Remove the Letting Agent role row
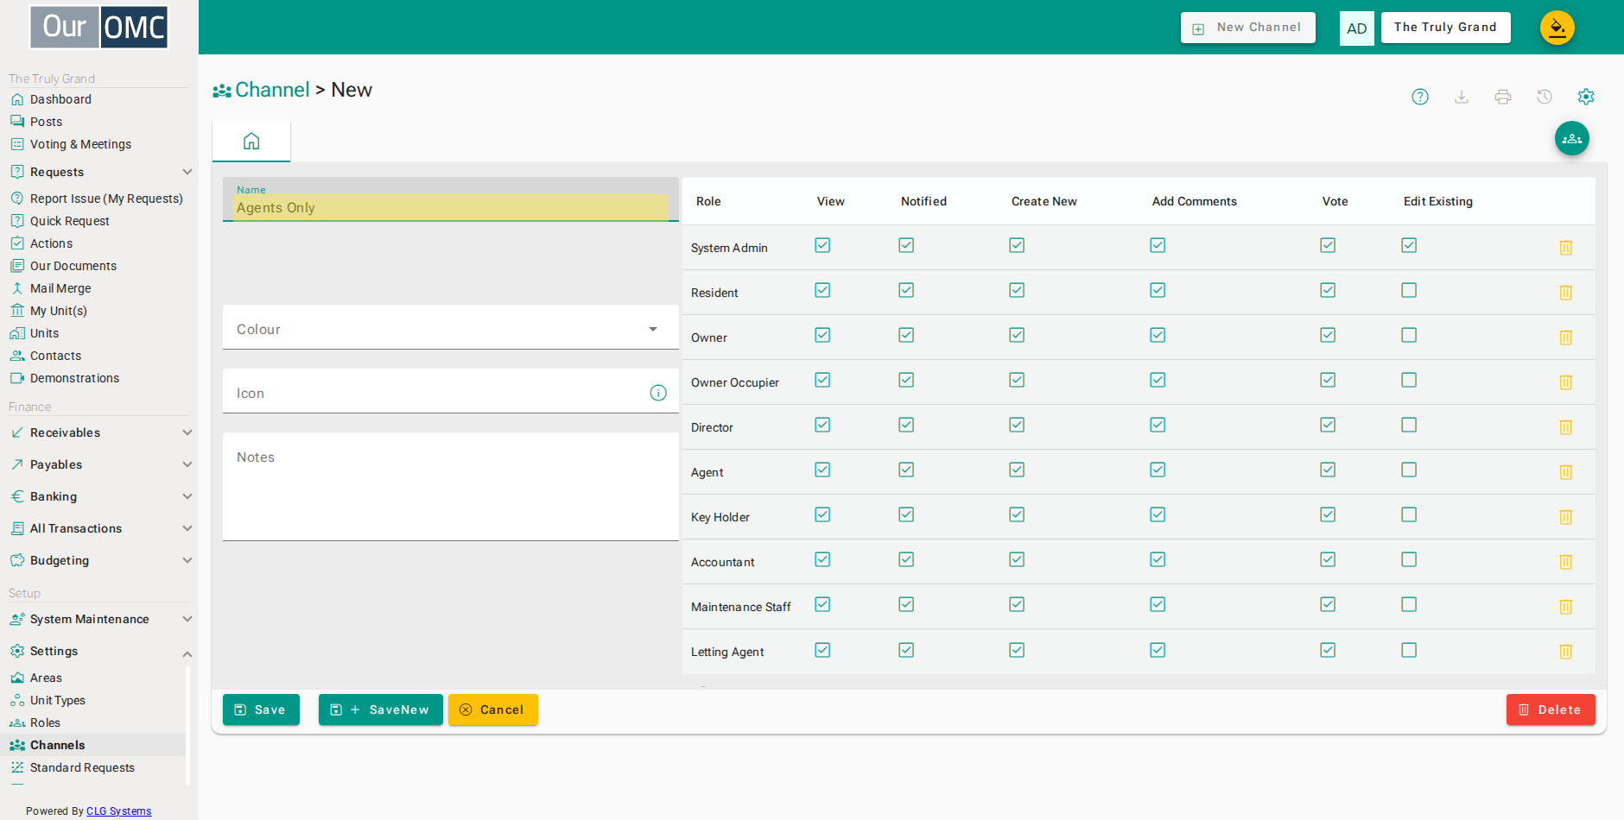This screenshot has height=820, width=1624. pyautogui.click(x=1565, y=652)
